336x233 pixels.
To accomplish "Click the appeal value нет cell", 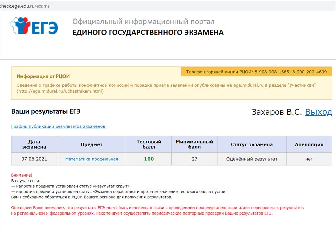I will [x=309, y=159].
